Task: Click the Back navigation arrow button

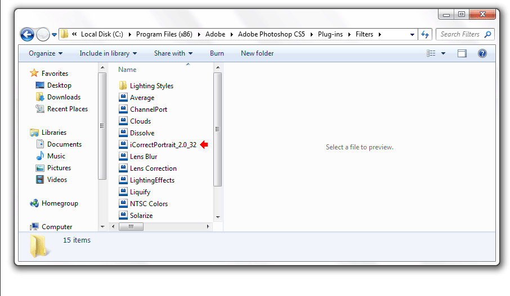Action: coord(27,35)
